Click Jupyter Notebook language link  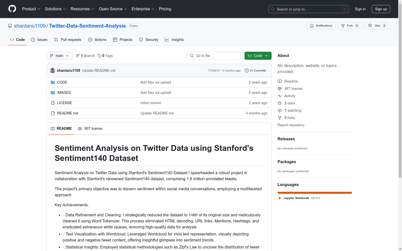(299, 198)
